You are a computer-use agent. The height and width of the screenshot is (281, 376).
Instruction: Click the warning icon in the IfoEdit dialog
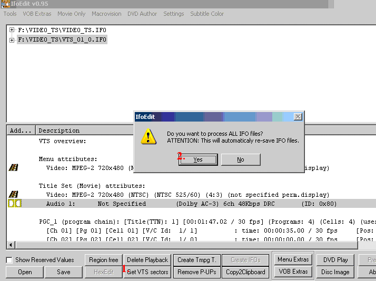pyautogui.click(x=149, y=136)
